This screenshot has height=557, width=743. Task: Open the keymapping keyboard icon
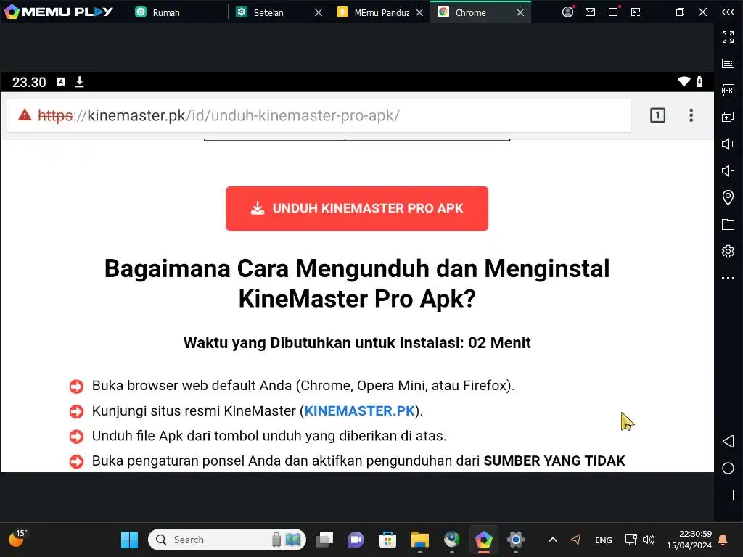pyautogui.click(x=728, y=64)
